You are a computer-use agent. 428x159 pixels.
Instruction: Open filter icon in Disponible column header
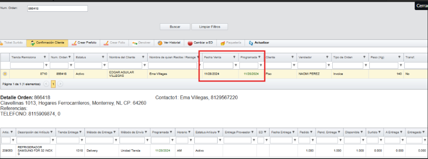362,132
